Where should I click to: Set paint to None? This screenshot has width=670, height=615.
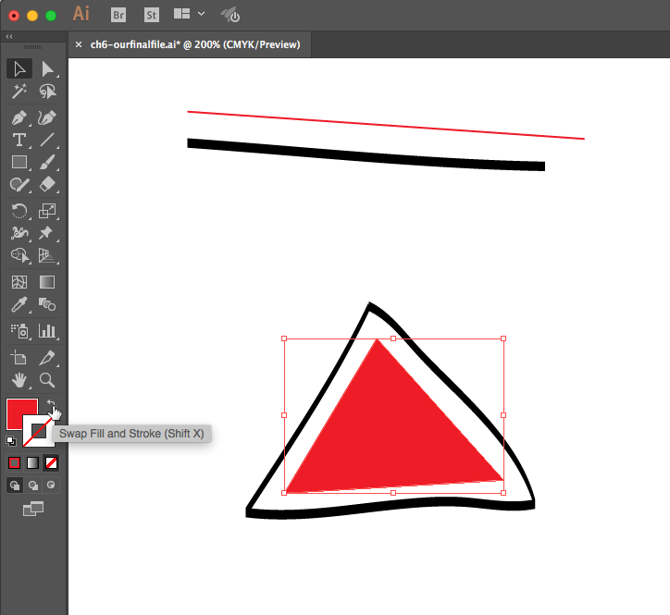click(52, 462)
